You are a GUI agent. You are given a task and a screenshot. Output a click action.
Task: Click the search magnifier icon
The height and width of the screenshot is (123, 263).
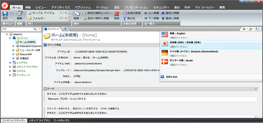[35, 29]
